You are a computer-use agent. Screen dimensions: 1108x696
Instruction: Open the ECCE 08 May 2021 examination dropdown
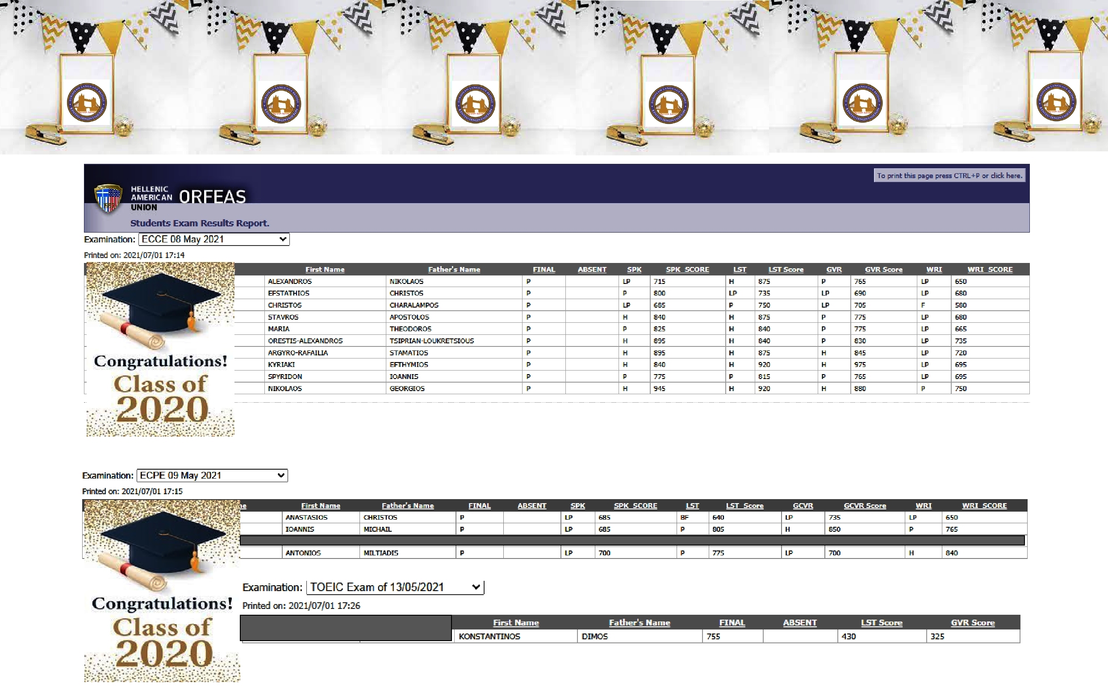(x=214, y=239)
